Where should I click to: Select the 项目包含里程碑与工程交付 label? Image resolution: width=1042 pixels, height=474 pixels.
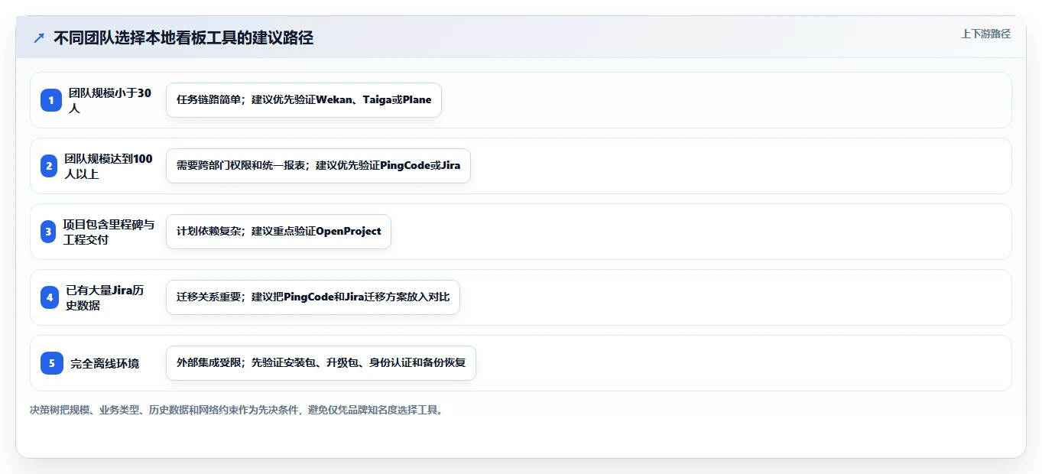coord(109,232)
